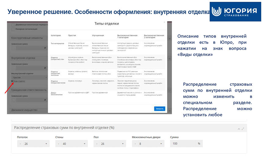264x156 pixels.
Task: Open the Вид внутренней отделки dropdown
Action: click(28, 78)
